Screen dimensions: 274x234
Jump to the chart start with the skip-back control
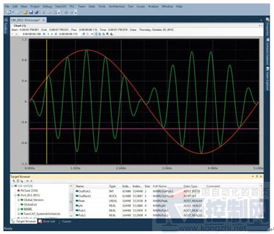[44, 34]
